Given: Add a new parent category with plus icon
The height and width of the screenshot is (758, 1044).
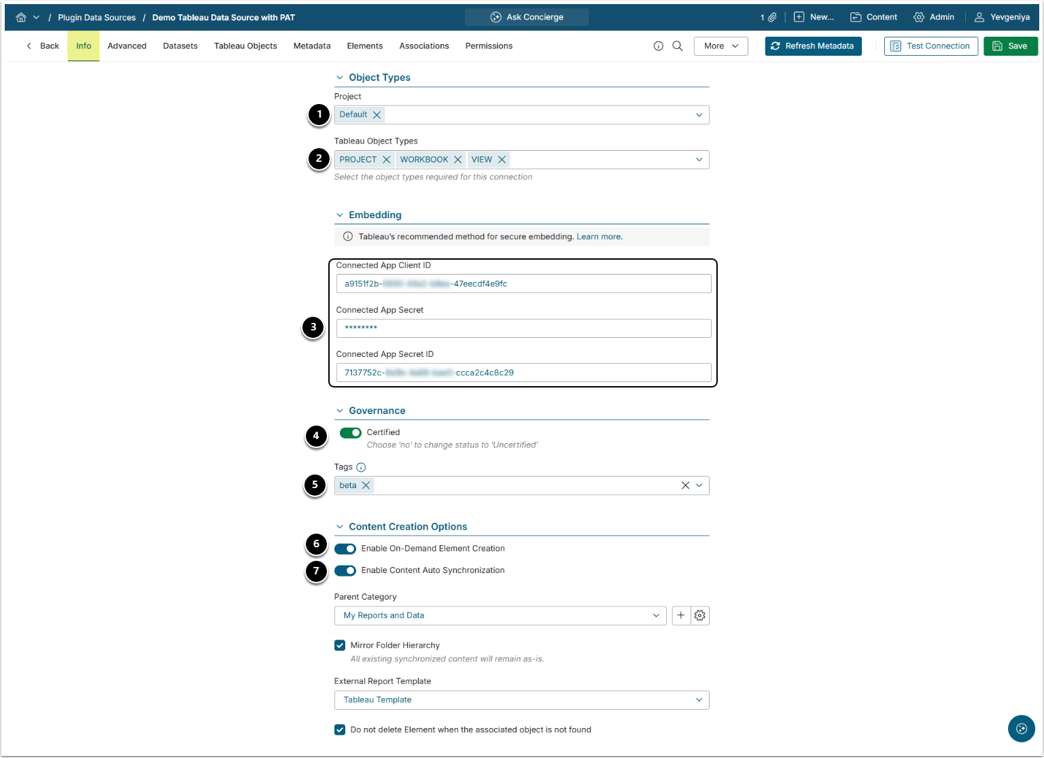Looking at the screenshot, I should point(681,616).
